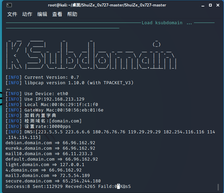Viewport: 224px width, 193px height.
Task: Click the 设置rate:10000pps line
Action: point(38,126)
